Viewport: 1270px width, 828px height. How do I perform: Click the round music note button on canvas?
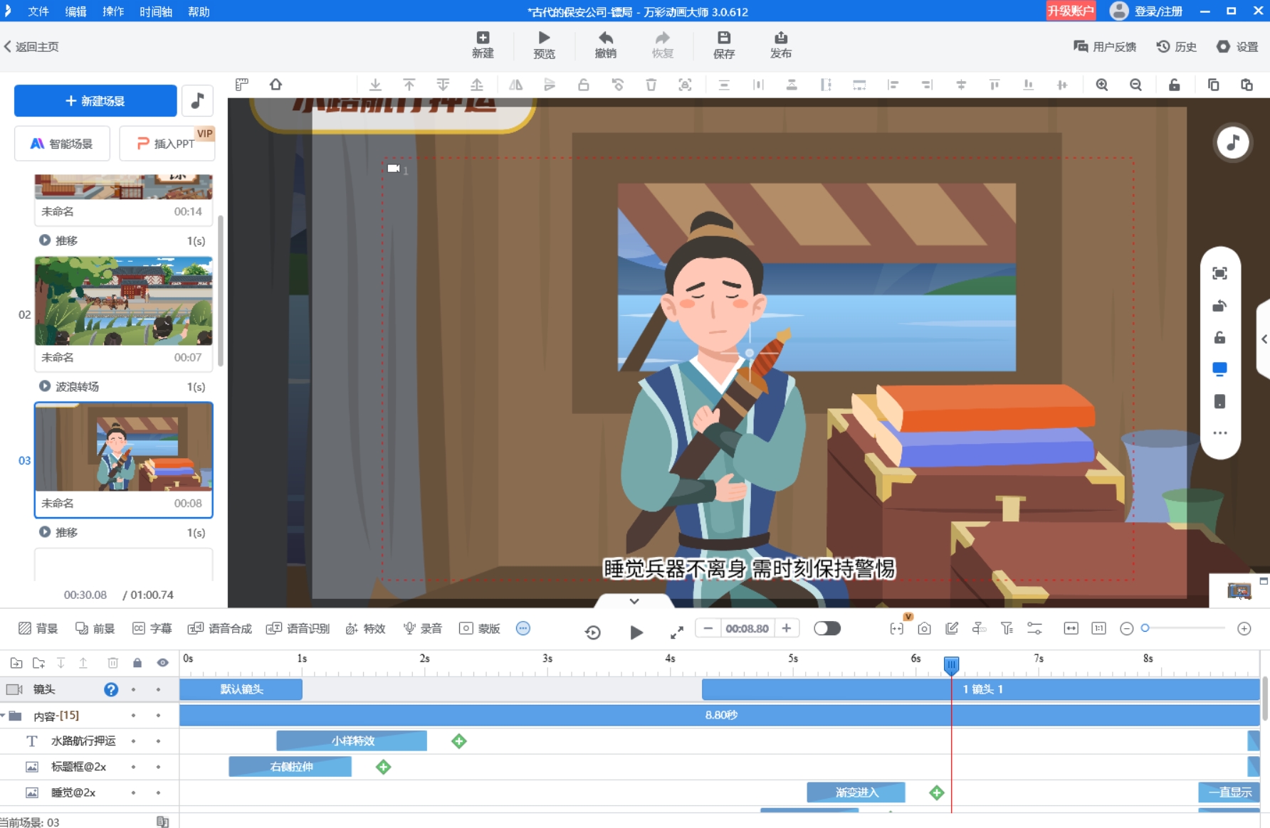[1233, 143]
